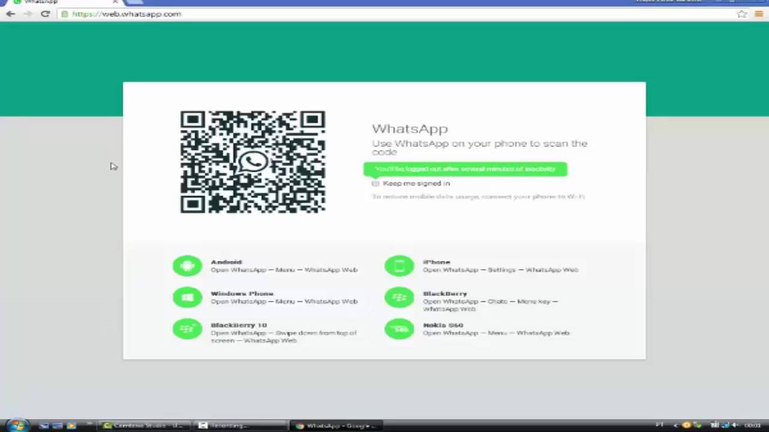Click the "Windows Phone" heading text
This screenshot has height=432, width=769.
tap(242, 294)
